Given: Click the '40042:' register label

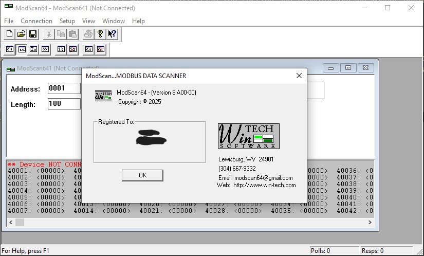Looking at the screenshot, I should 348,211.
